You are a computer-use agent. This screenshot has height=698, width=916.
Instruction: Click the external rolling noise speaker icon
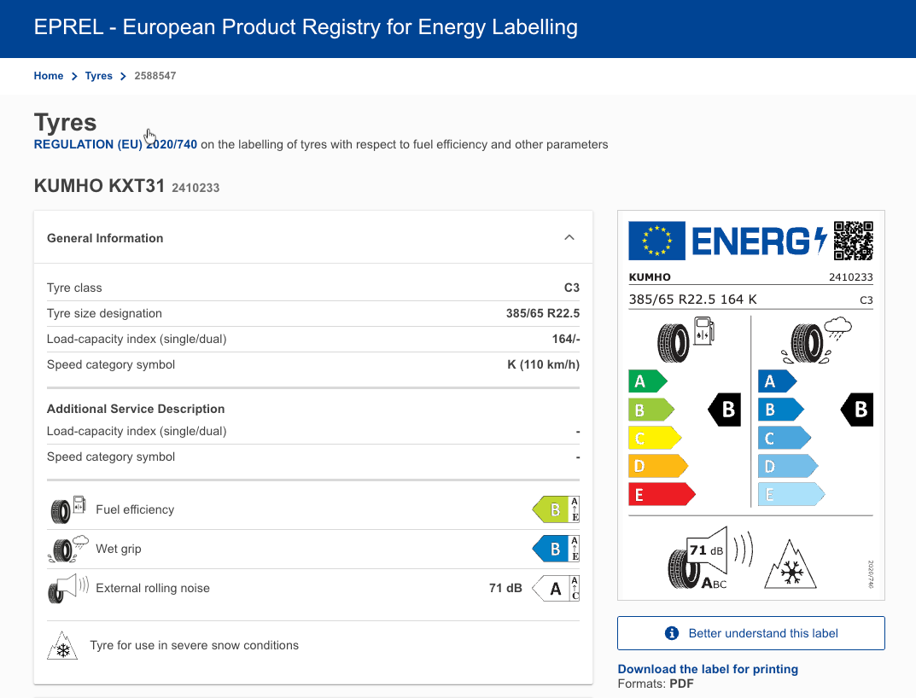point(68,588)
